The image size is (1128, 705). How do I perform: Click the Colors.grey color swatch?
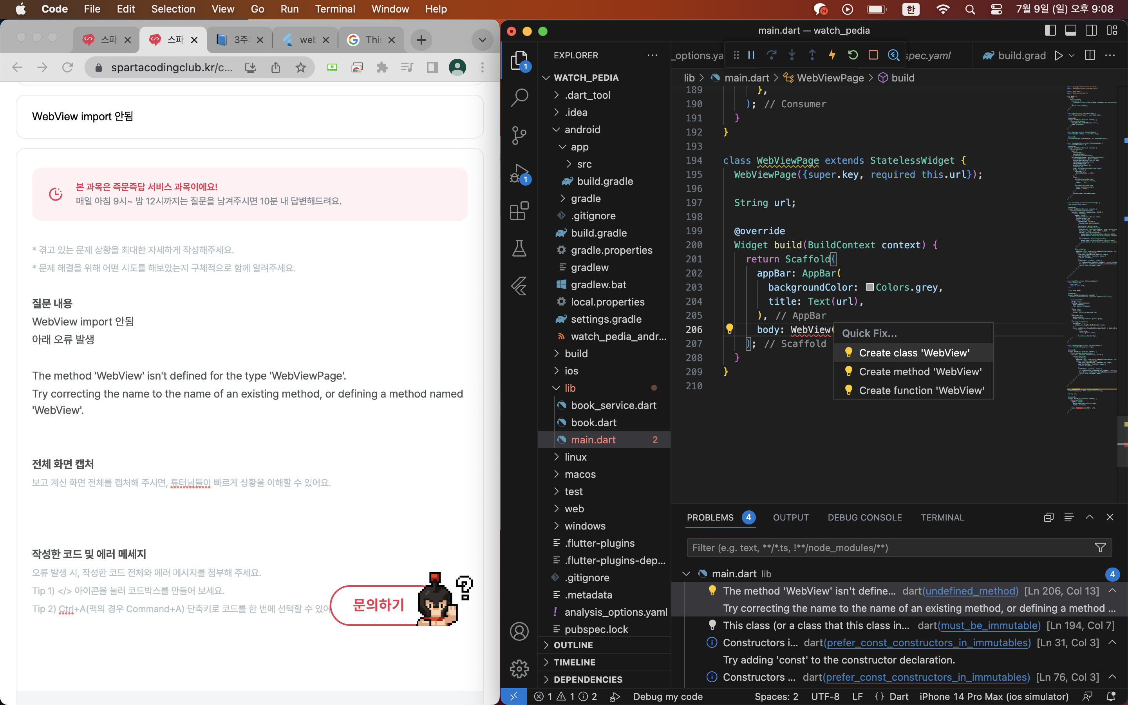coord(870,287)
